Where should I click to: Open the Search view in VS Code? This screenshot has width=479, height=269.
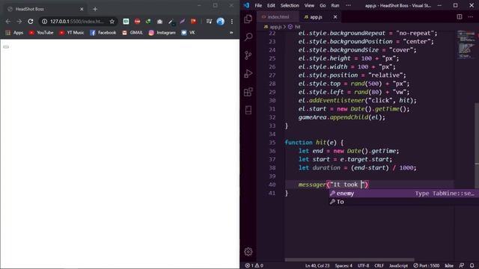click(x=248, y=37)
